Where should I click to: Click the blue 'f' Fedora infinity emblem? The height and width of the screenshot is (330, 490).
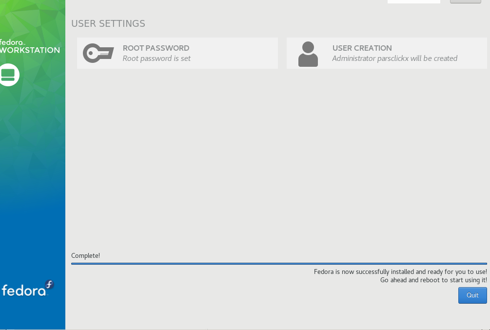[49, 284]
